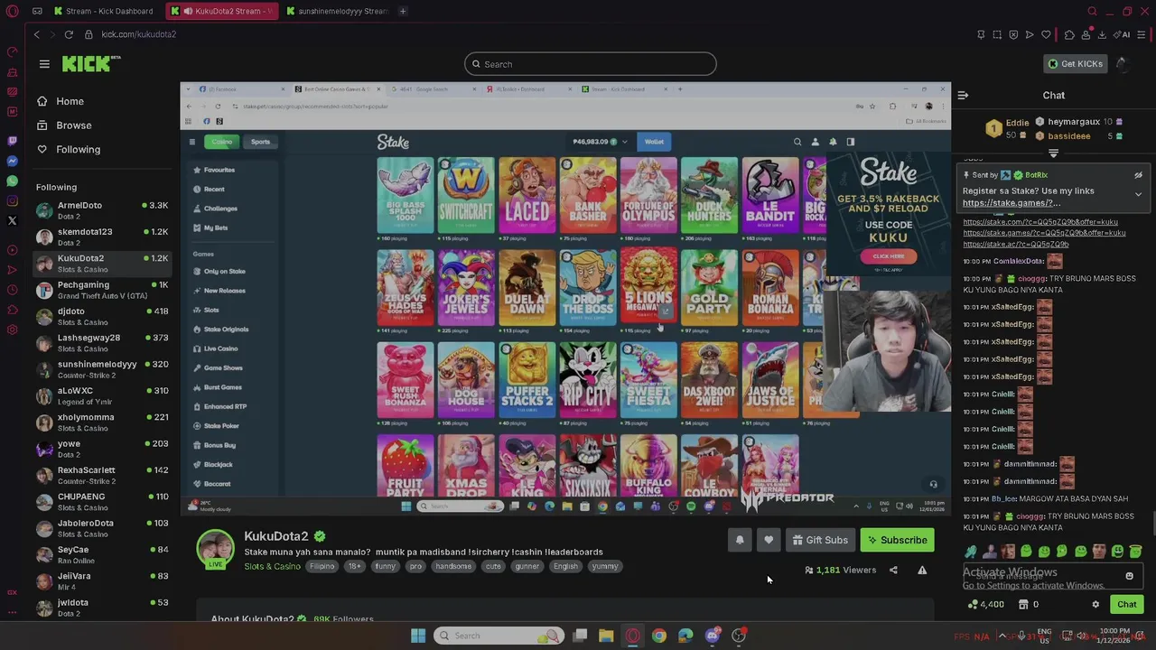Select the KukuDota2 Stream tab
Screen dimensions: 1156x650
click(220, 11)
